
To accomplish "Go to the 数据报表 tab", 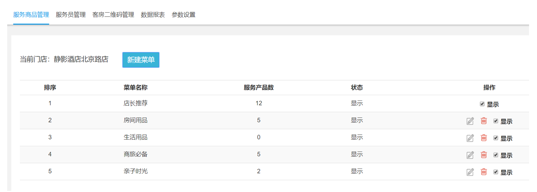I will (153, 15).
